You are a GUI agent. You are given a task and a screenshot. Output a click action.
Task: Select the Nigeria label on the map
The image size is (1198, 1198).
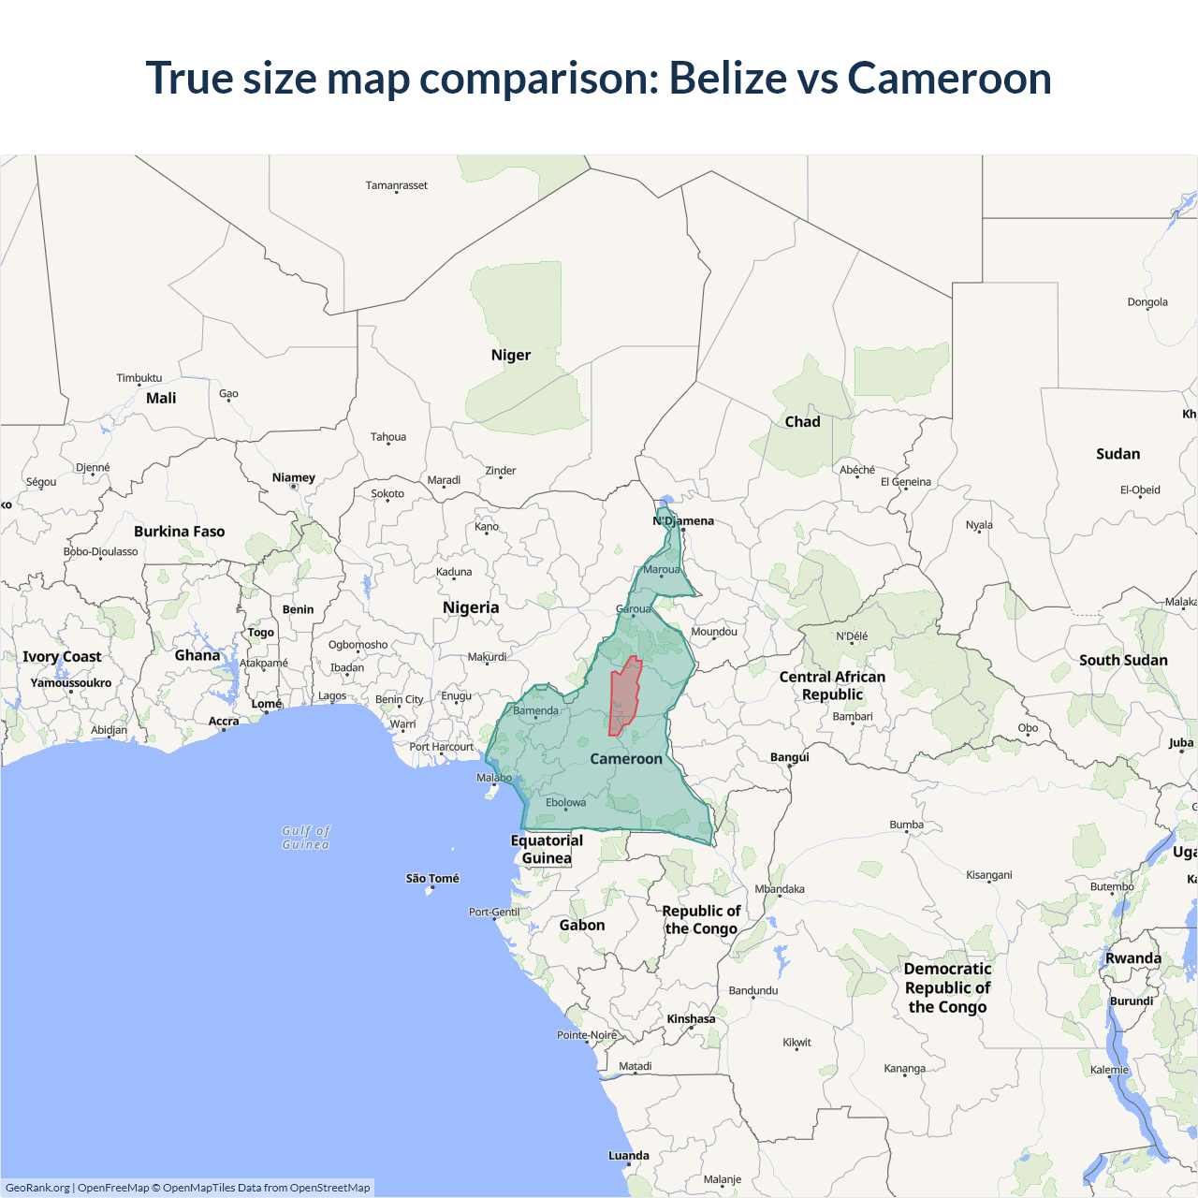click(x=471, y=607)
